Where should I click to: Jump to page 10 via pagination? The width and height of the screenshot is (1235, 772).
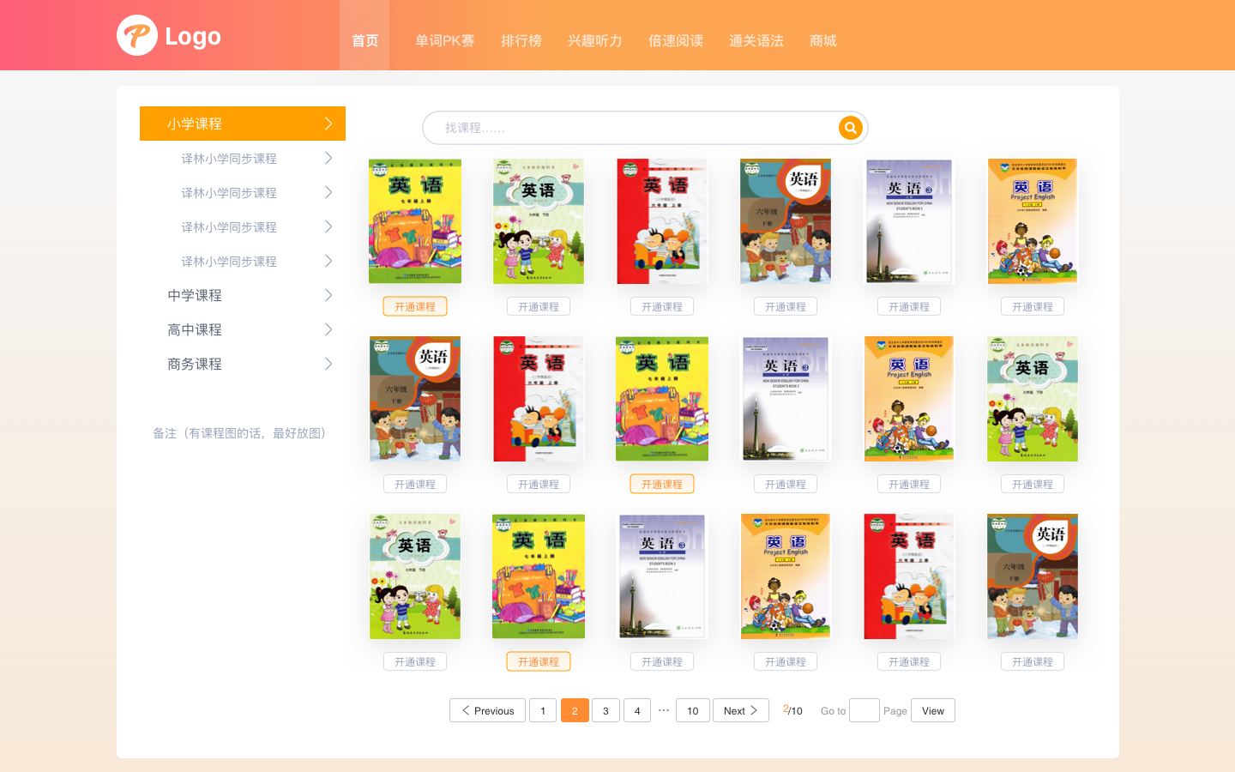(692, 710)
